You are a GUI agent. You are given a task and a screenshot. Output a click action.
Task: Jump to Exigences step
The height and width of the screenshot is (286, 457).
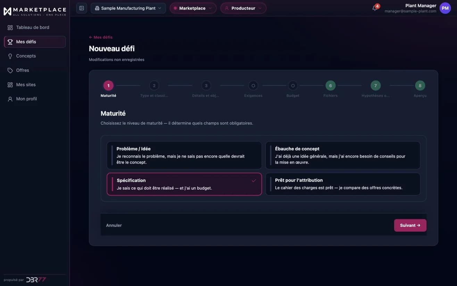point(253,86)
